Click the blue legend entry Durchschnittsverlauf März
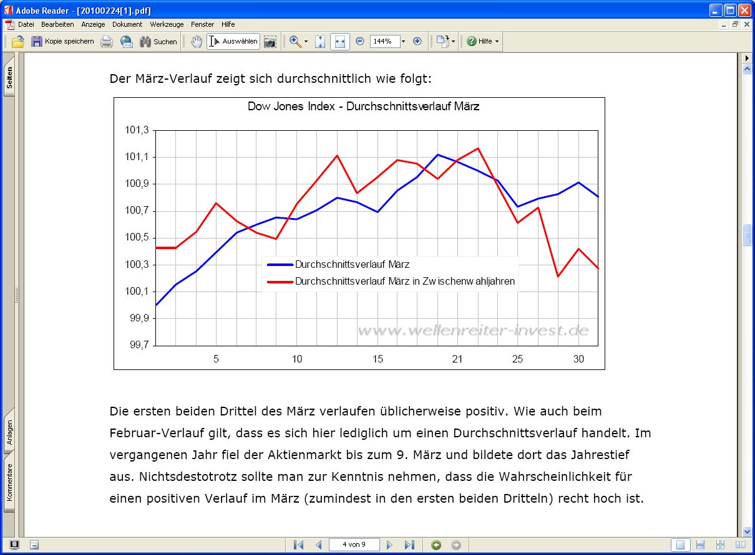The image size is (755, 555). tap(339, 264)
